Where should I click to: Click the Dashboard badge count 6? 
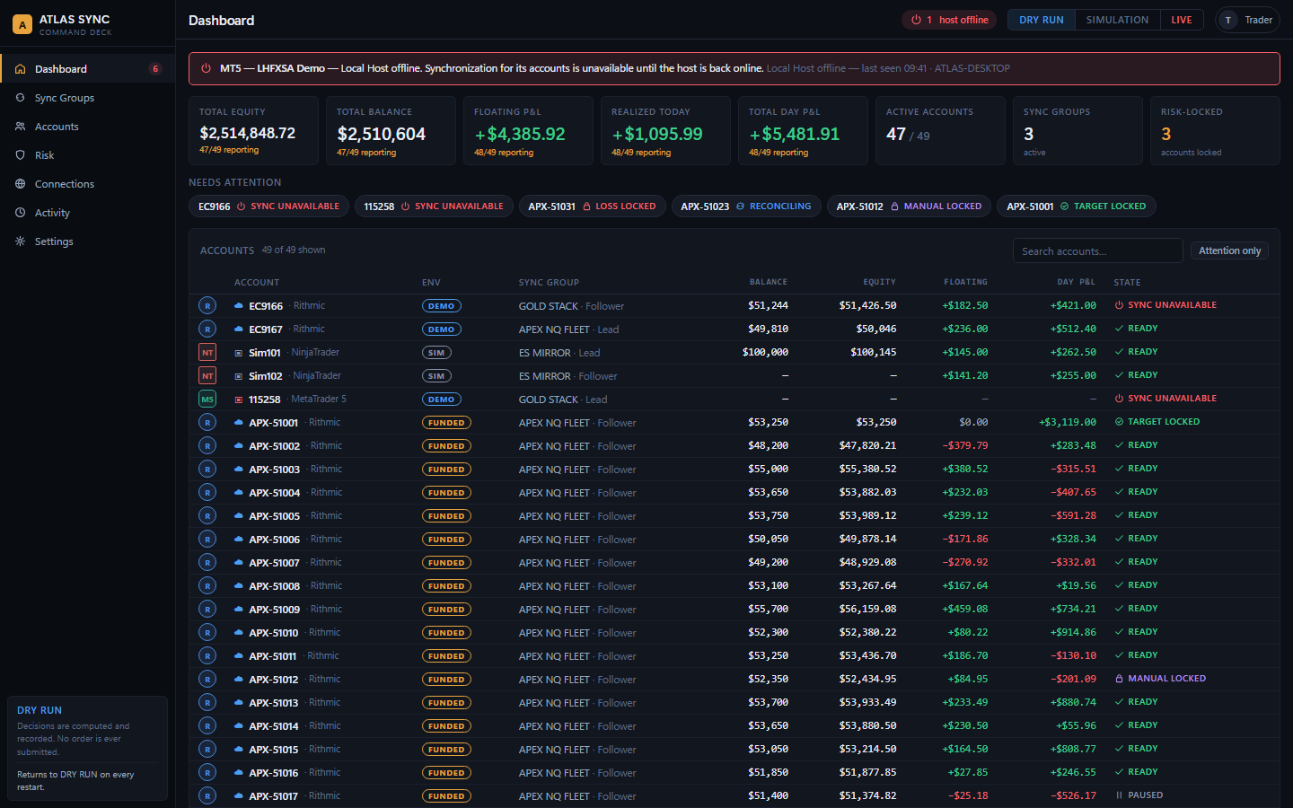[155, 69]
